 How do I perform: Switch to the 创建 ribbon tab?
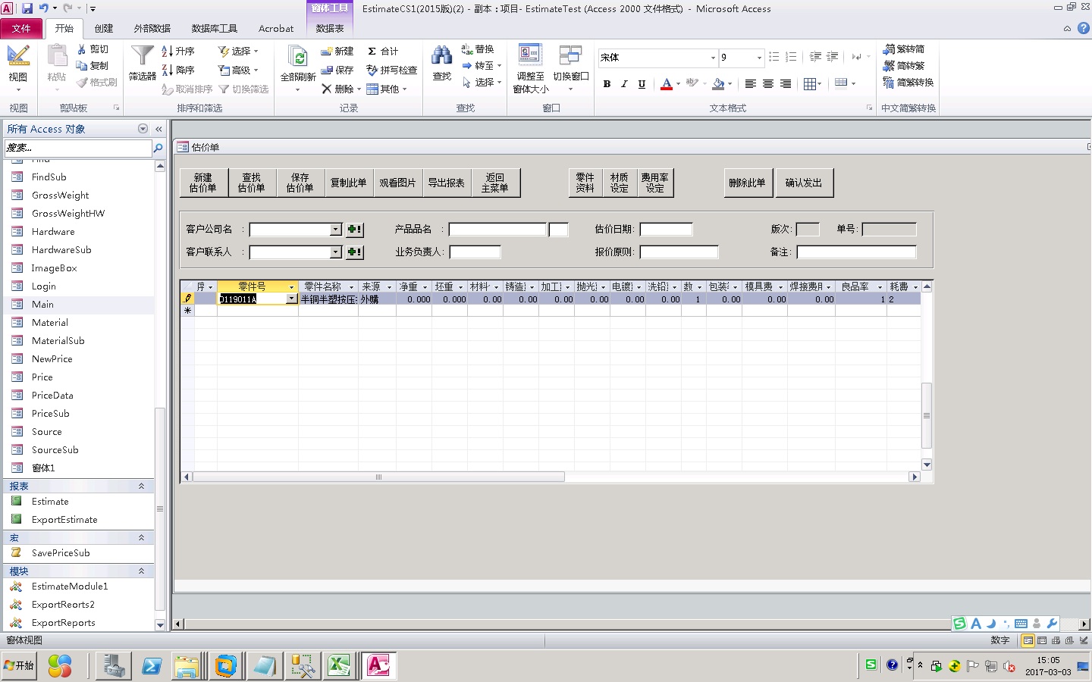pos(104,29)
